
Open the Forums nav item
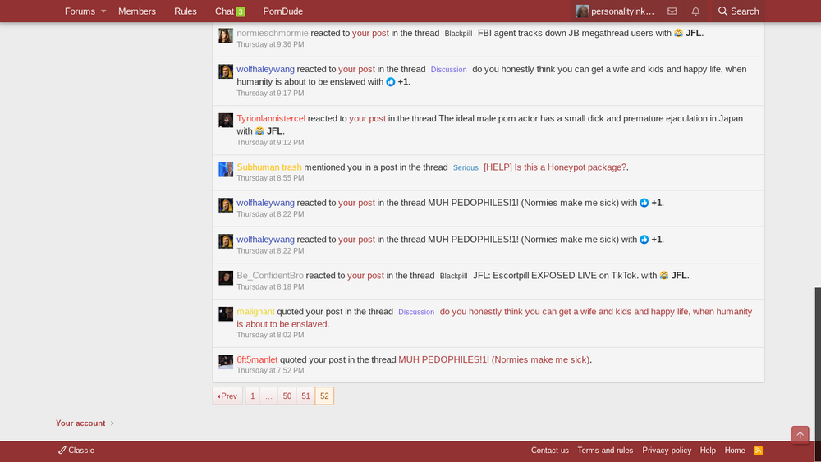[x=80, y=11]
